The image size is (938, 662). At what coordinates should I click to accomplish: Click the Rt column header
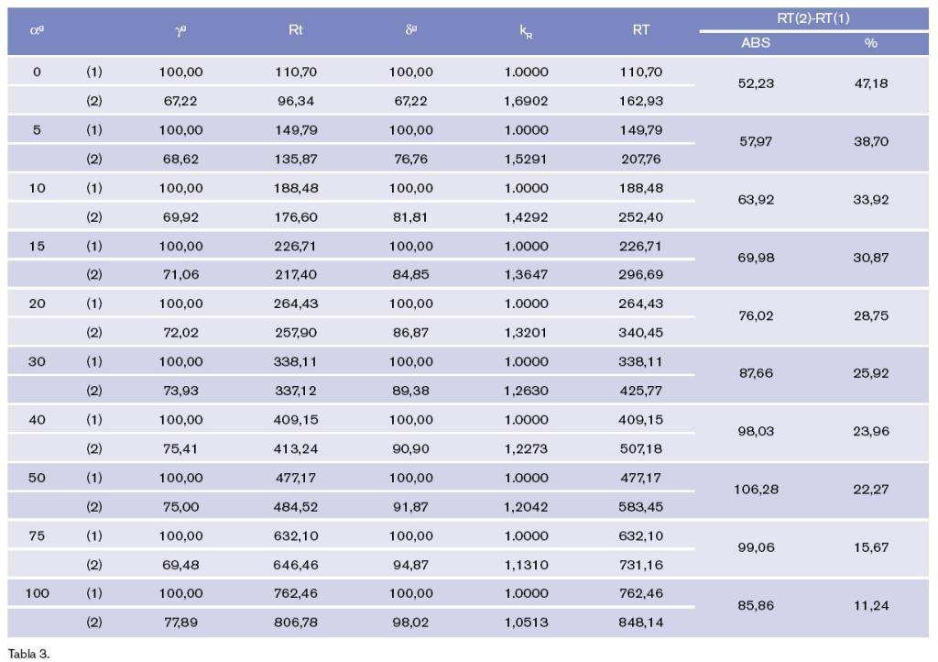coord(295,30)
